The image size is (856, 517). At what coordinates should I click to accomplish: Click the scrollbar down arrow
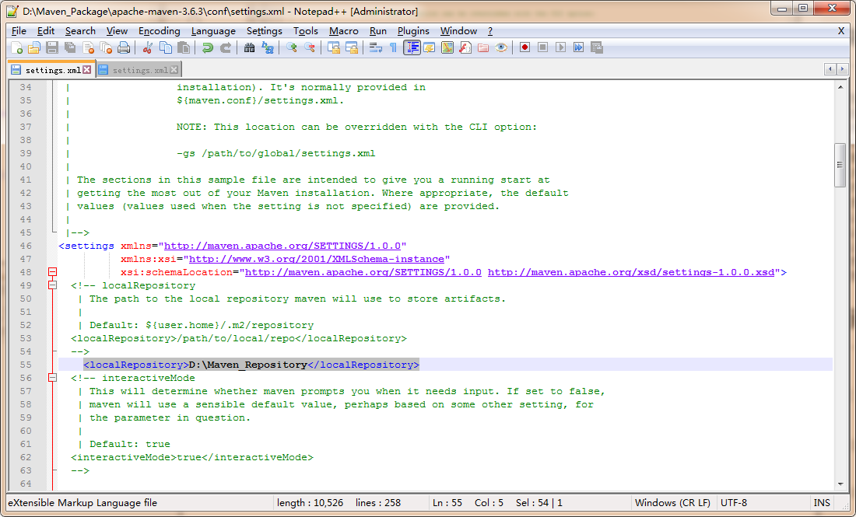(x=840, y=484)
